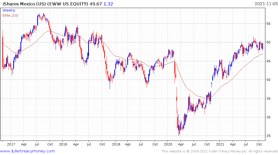This screenshot has height=155, width=278.
Task: Click the 2020 time axis label
Action: pos(168,144)
